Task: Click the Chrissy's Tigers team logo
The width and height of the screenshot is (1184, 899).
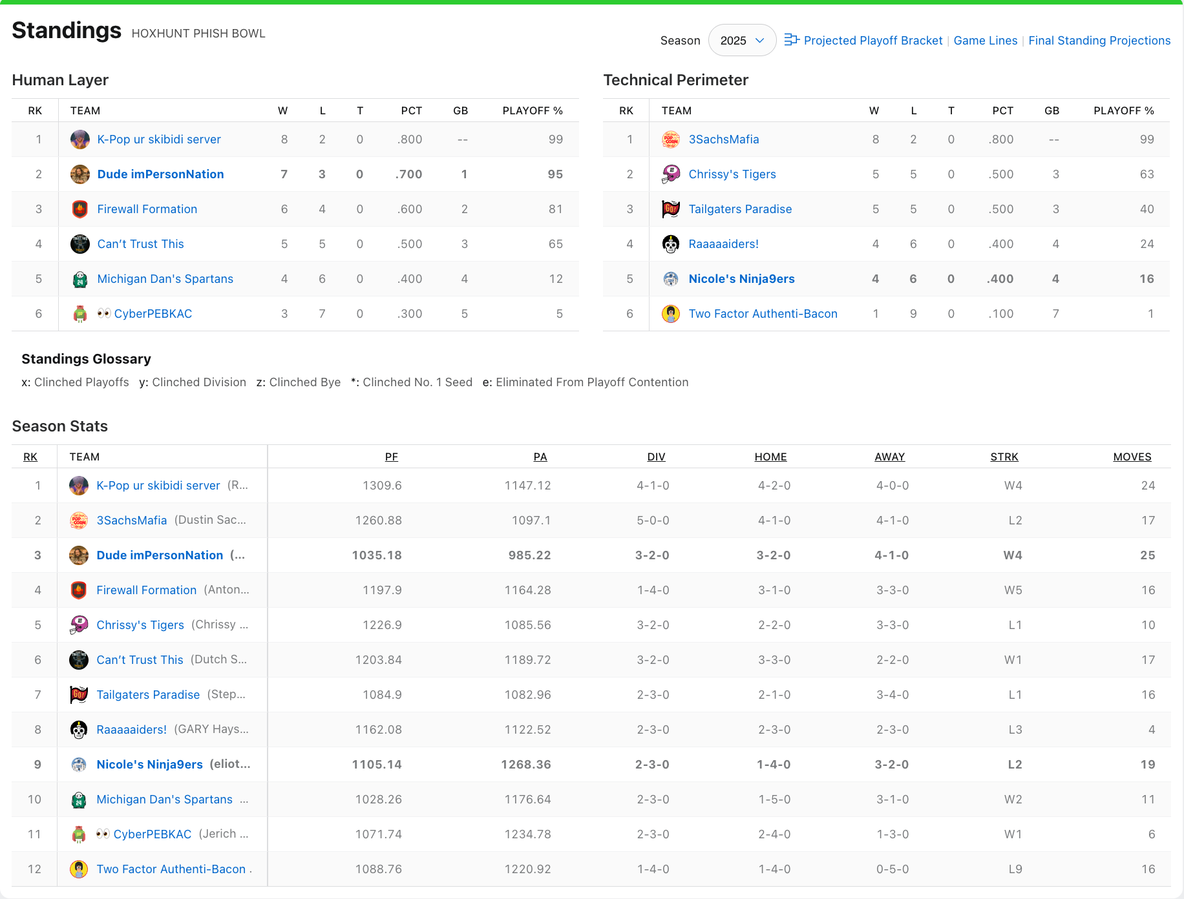Action: pyautogui.click(x=671, y=174)
